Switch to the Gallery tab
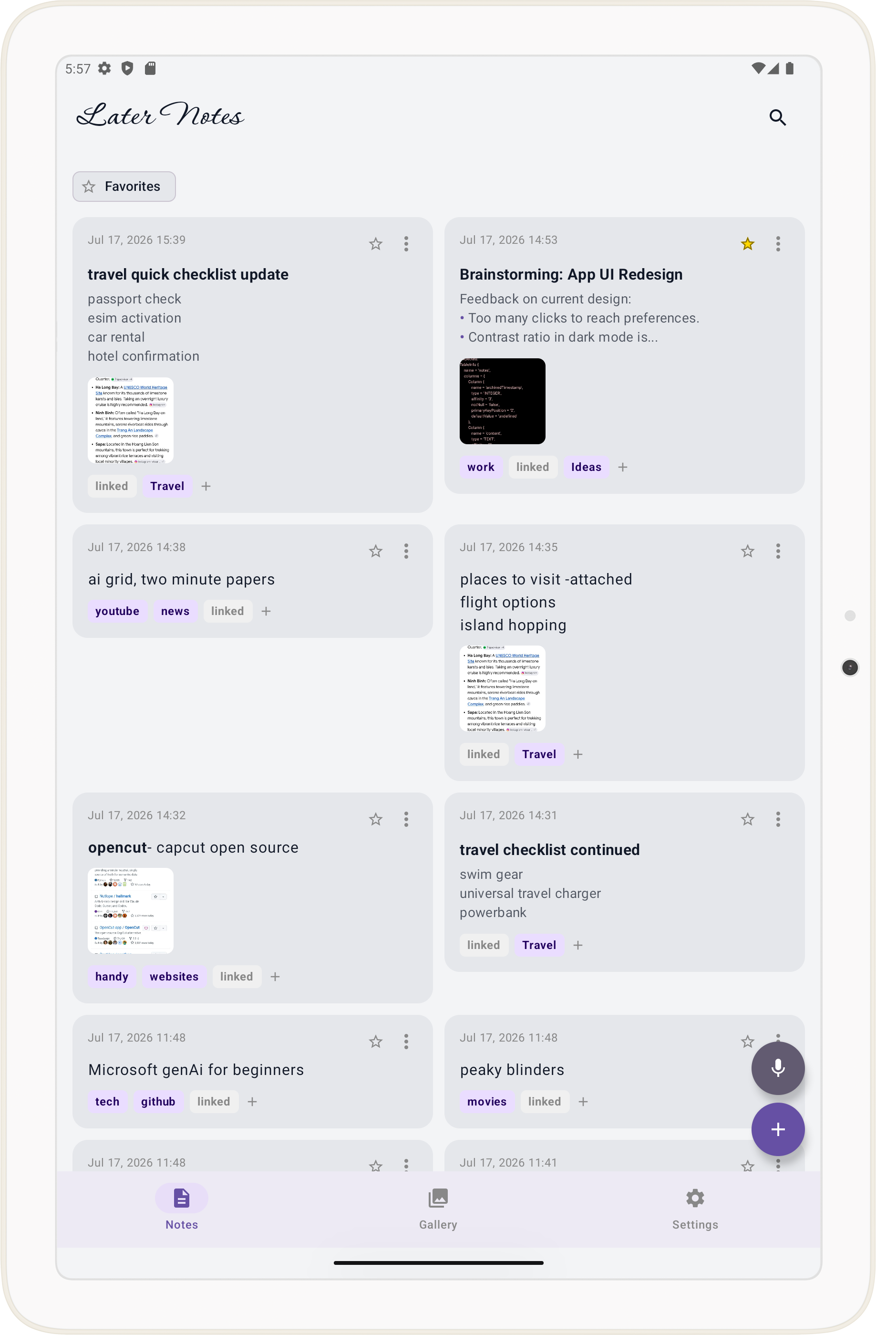The image size is (876, 1335). pyautogui.click(x=438, y=1209)
